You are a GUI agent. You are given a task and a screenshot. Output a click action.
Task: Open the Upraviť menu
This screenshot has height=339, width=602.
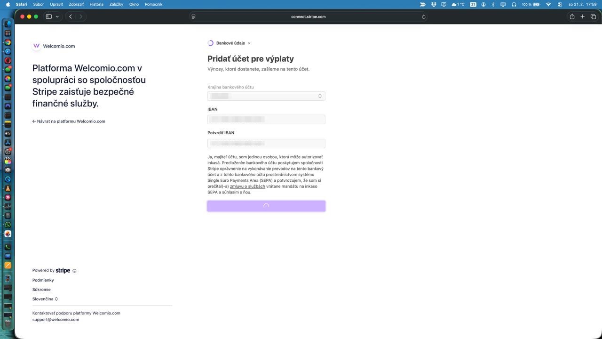(x=56, y=4)
